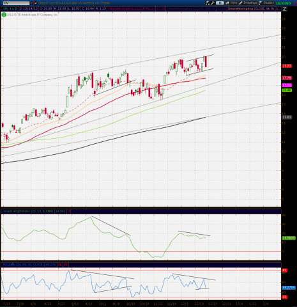Click the XIV symbol entry field

pyautogui.click(x=16, y=3)
